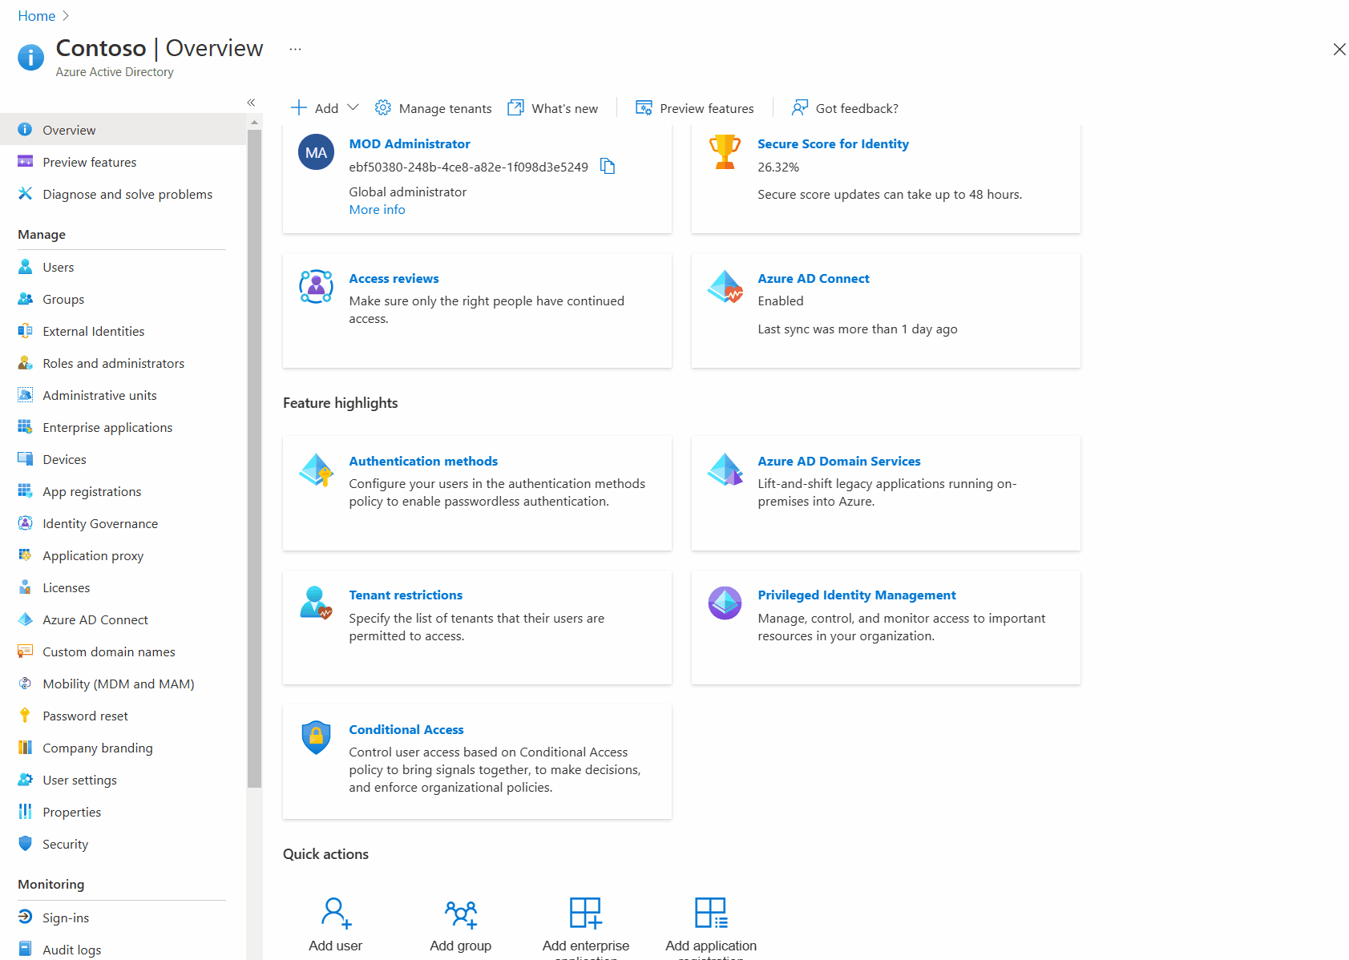Click the Add button in toolbar
1349x960 pixels.
click(x=314, y=108)
